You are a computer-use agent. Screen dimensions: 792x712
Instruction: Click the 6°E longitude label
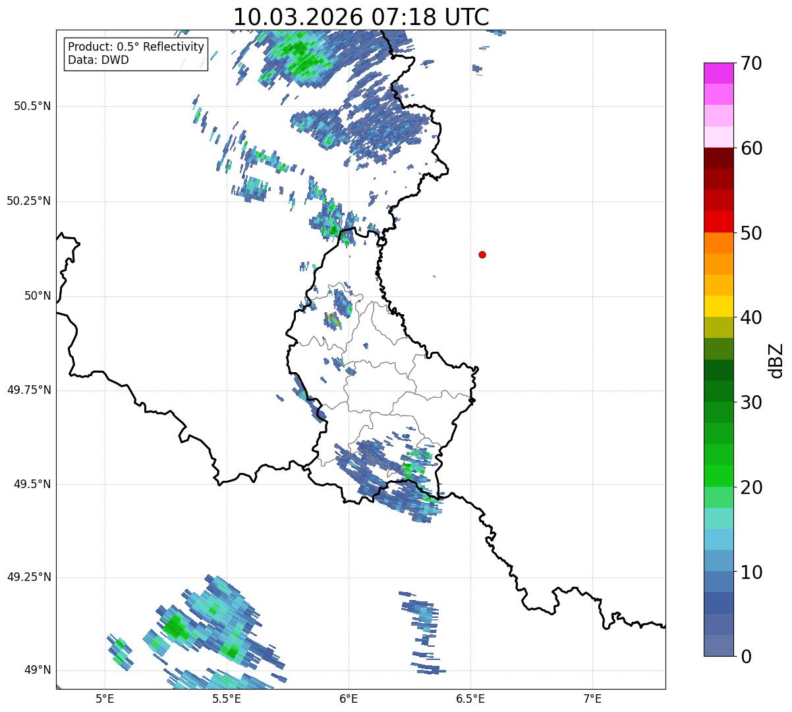349,698
